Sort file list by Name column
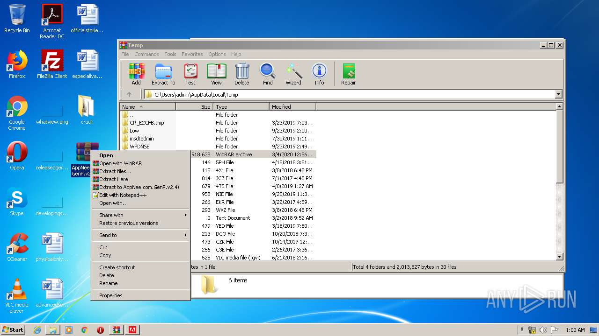The image size is (599, 336). 147,107
